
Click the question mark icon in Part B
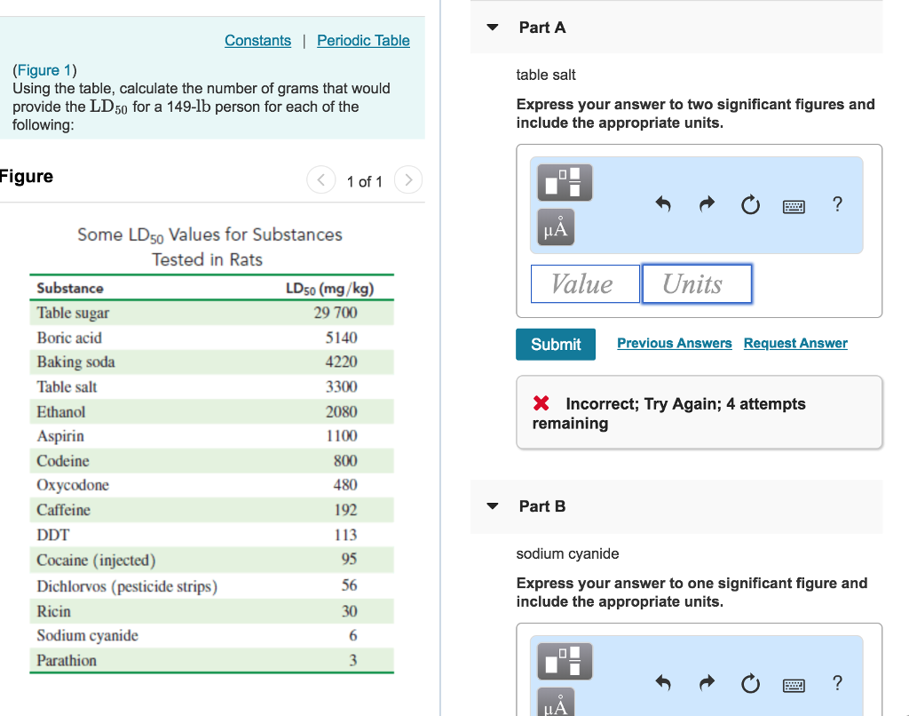(x=835, y=684)
